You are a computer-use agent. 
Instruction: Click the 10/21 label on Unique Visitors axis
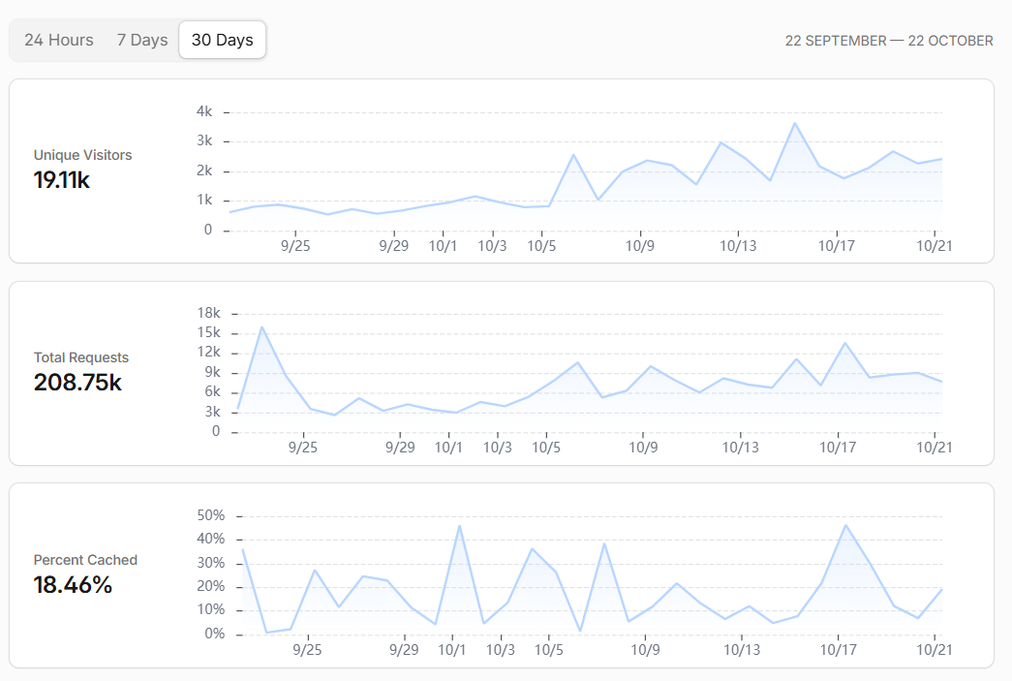click(934, 246)
